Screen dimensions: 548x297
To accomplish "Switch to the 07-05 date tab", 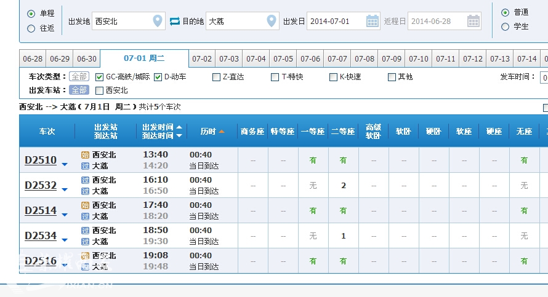I will tap(283, 58).
